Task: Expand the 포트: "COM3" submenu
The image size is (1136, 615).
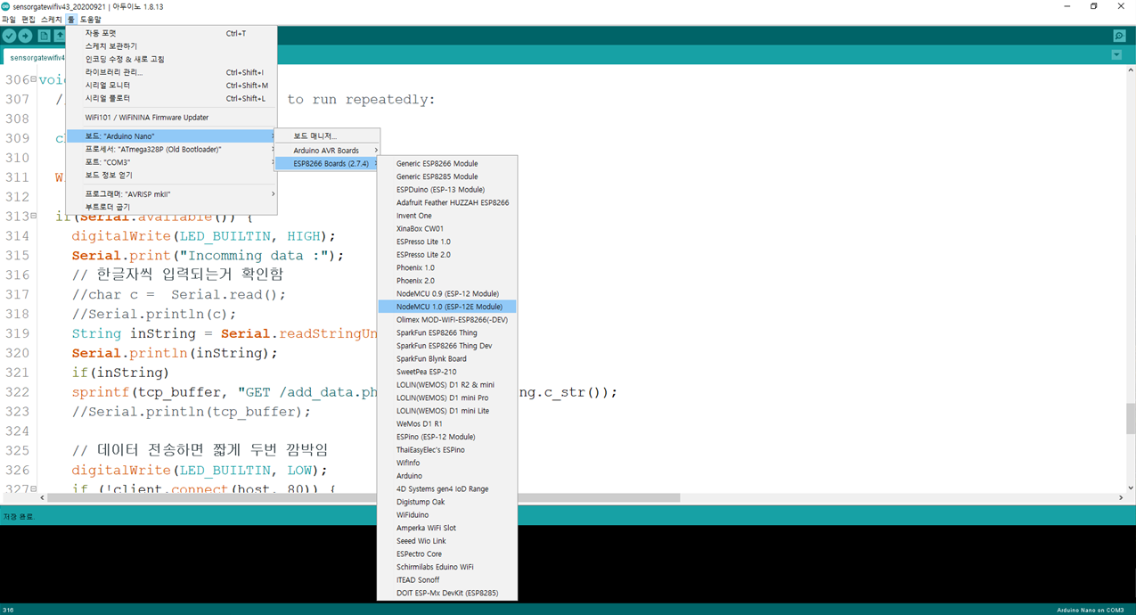Action: point(172,162)
